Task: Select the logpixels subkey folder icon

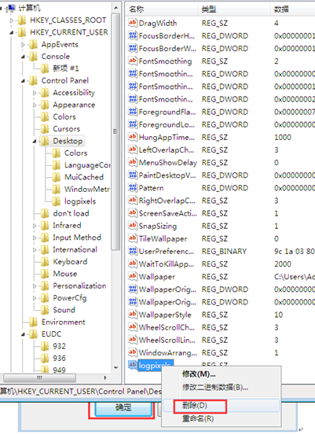Action: point(57,201)
